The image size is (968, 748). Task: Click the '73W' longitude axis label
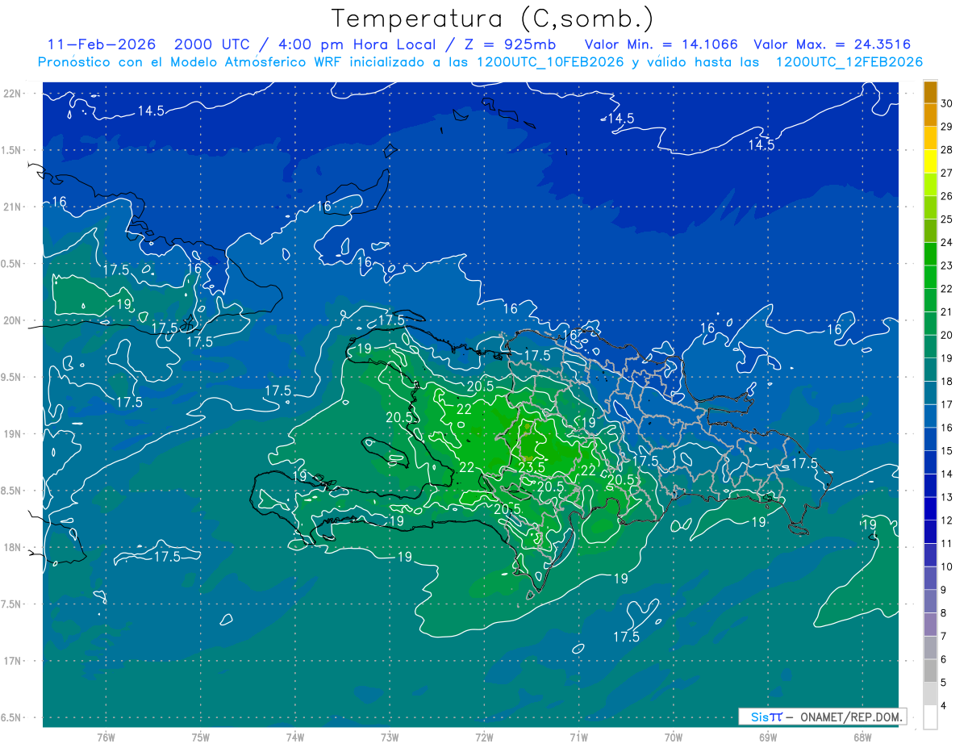tap(390, 738)
